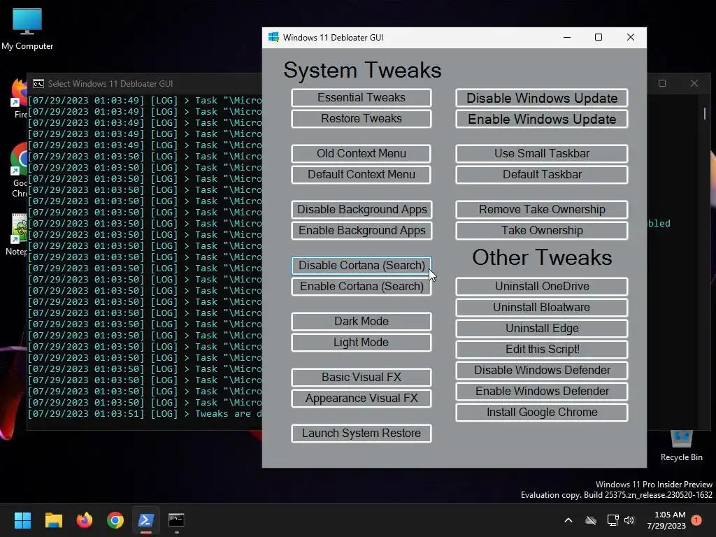The height and width of the screenshot is (537, 716).
Task: Click Install Google Chrome
Action: coord(542,413)
